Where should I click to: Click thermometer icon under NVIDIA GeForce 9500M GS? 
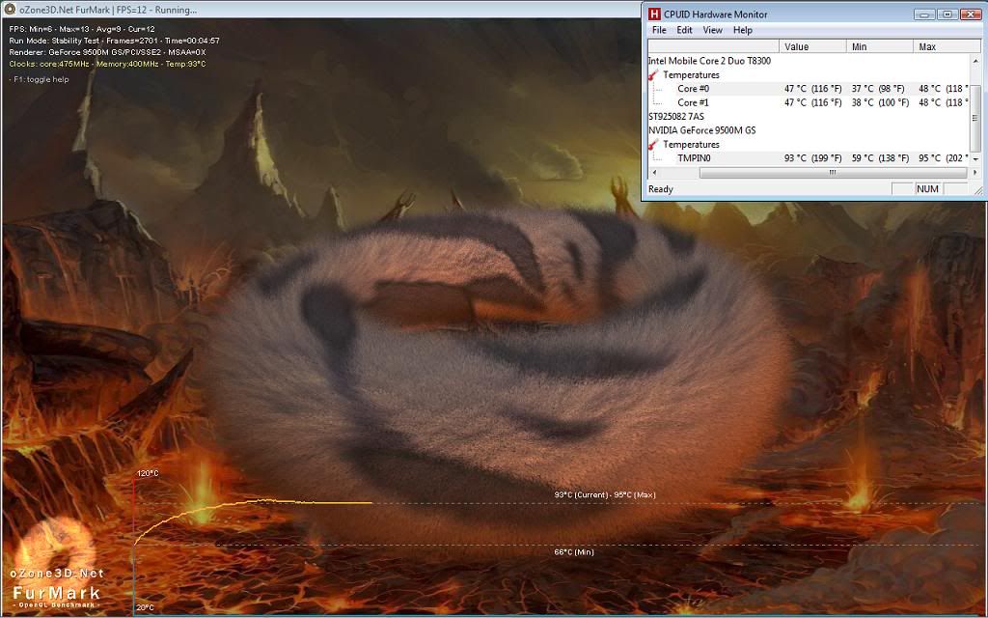[x=653, y=144]
